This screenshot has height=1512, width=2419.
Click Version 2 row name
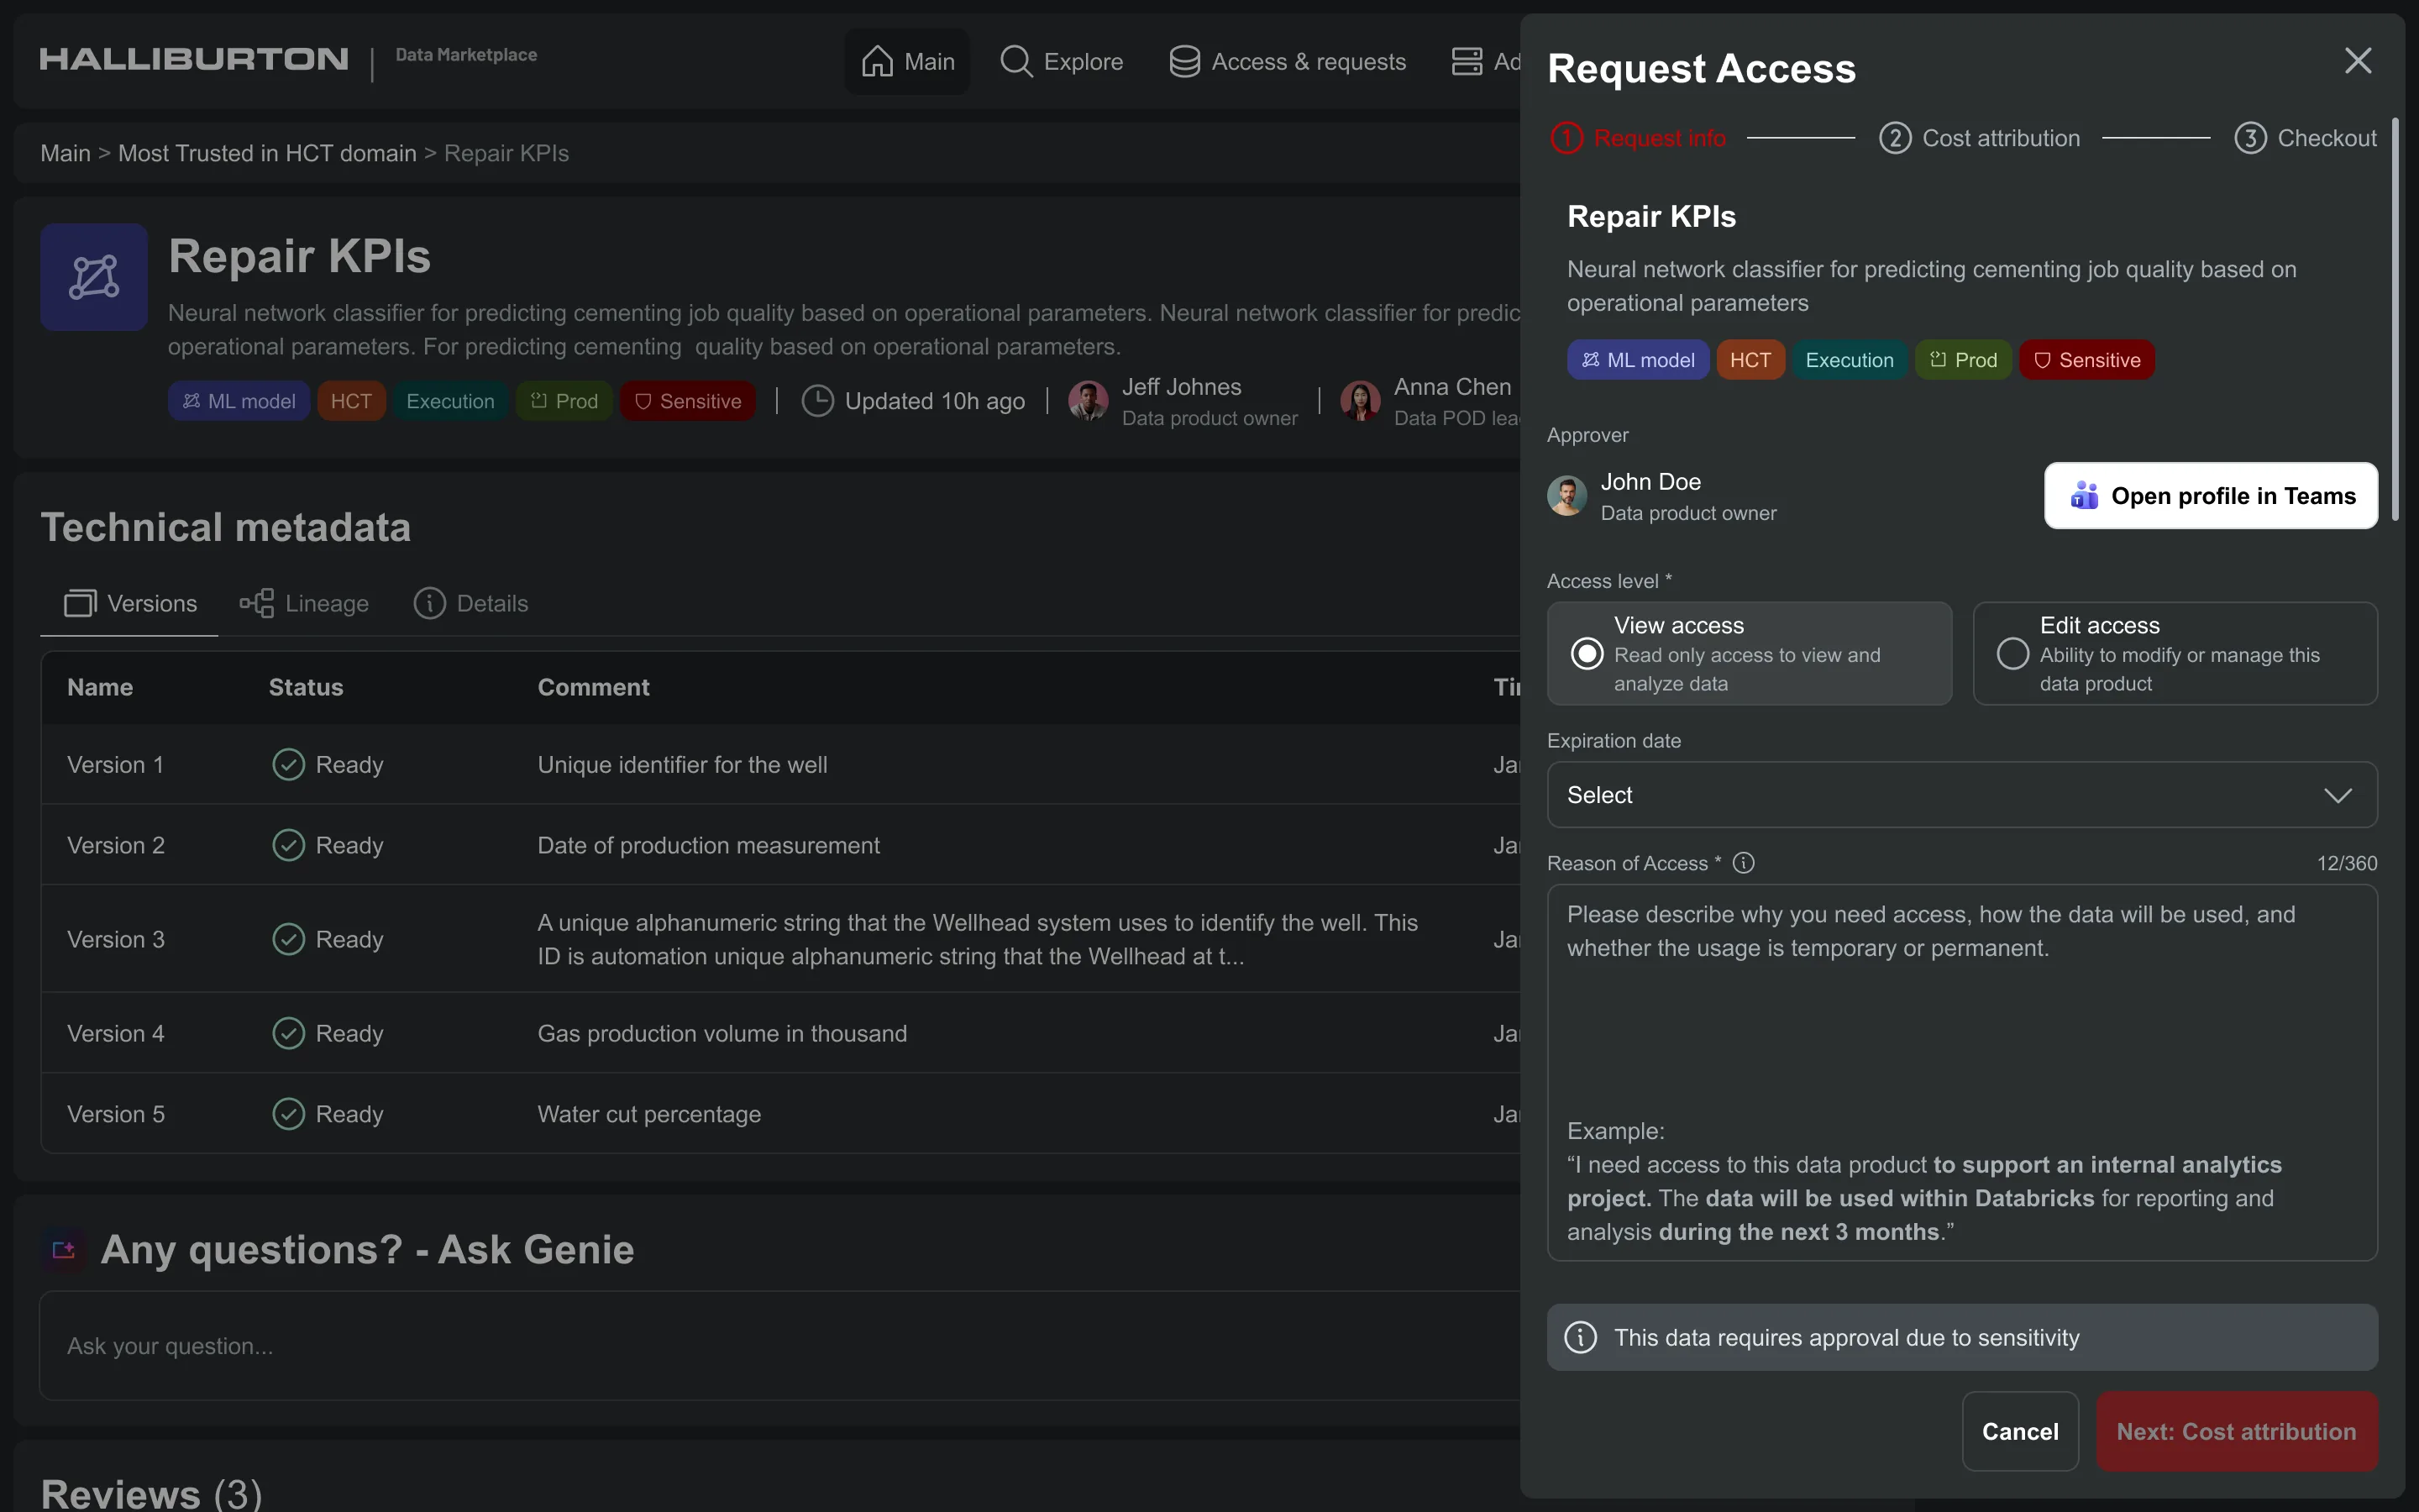point(116,846)
